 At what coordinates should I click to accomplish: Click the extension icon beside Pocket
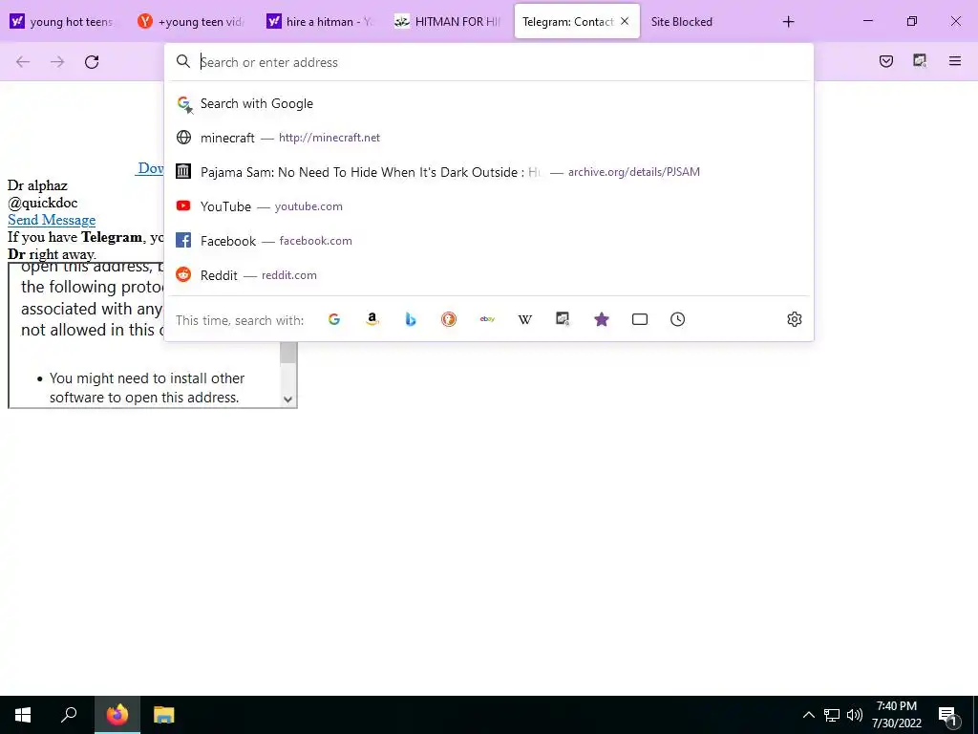click(920, 60)
